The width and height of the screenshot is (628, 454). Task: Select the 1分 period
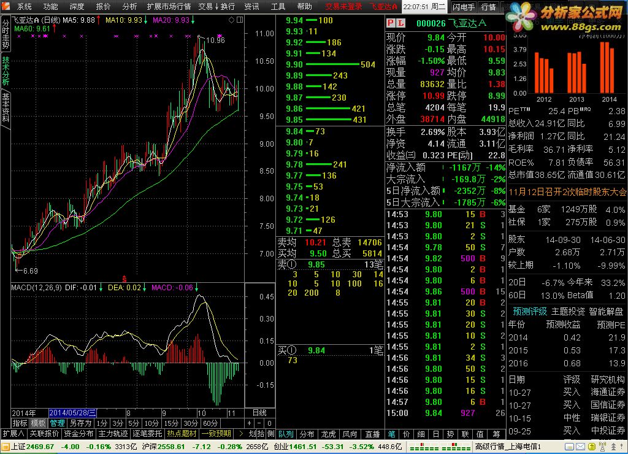pyautogui.click(x=102, y=423)
